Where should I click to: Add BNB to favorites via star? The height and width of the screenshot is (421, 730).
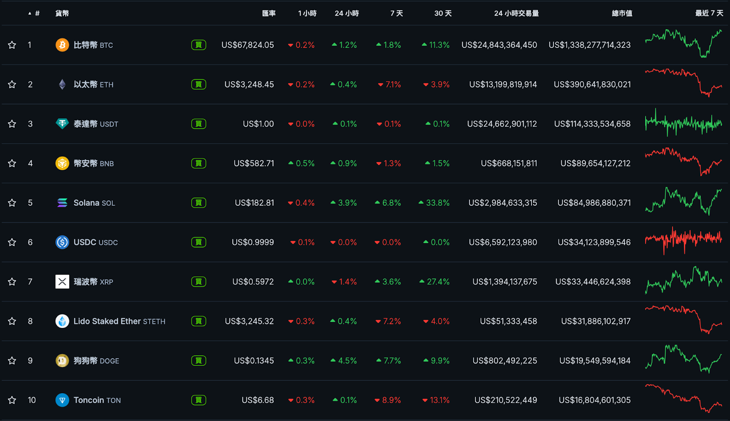point(12,163)
